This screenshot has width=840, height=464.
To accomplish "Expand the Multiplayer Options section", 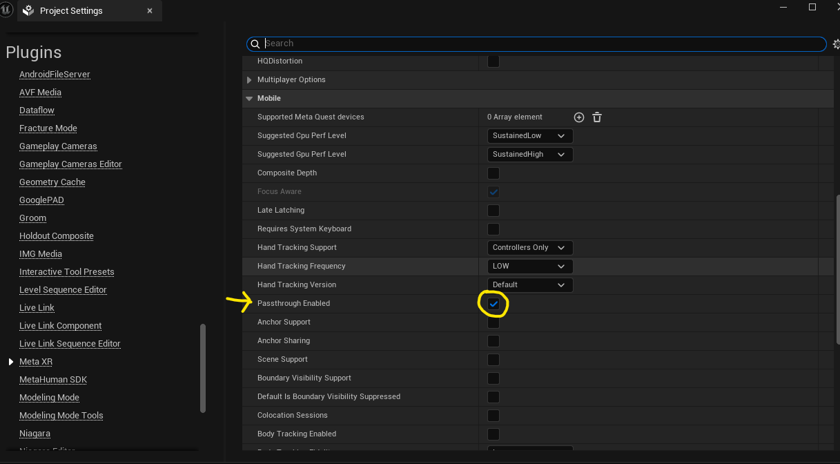I will click(249, 80).
